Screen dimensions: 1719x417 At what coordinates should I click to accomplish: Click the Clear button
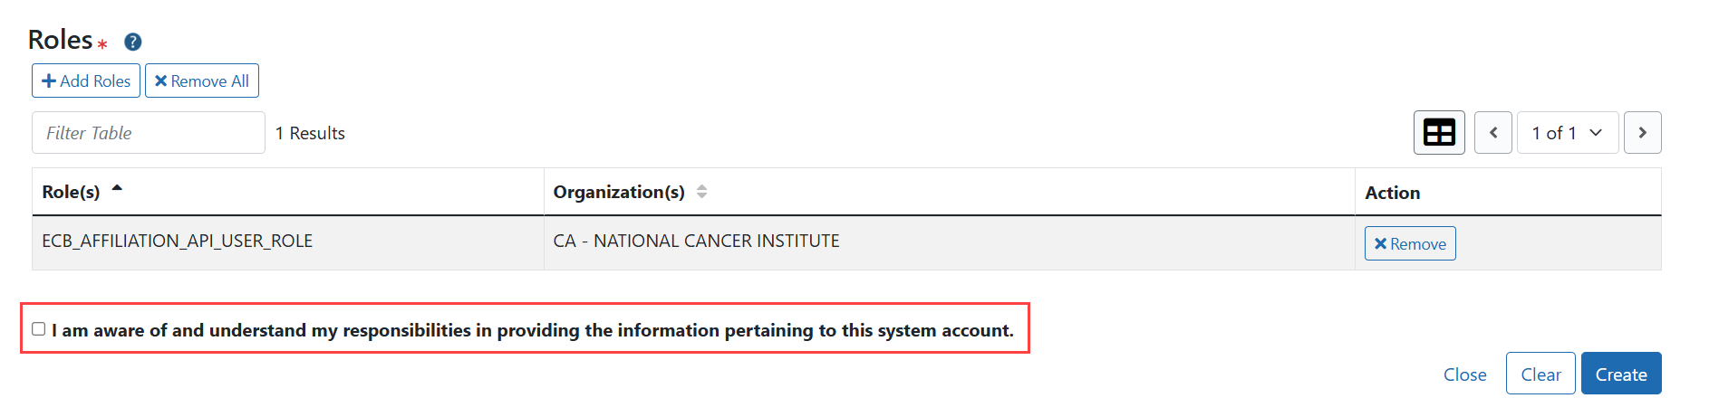tap(1540, 374)
